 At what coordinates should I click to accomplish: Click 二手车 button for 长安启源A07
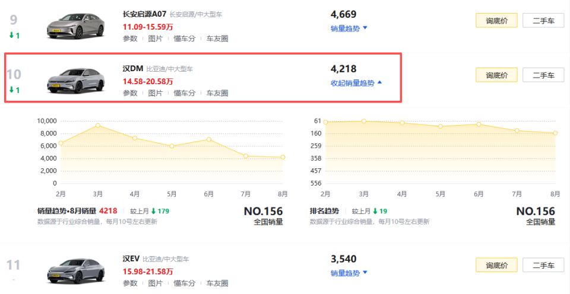[x=543, y=21]
